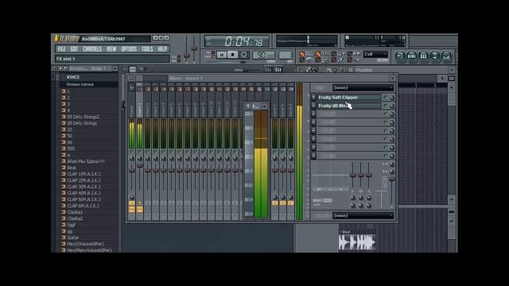
Task: Select the Новая папка folder in browser
Action: click(80, 84)
